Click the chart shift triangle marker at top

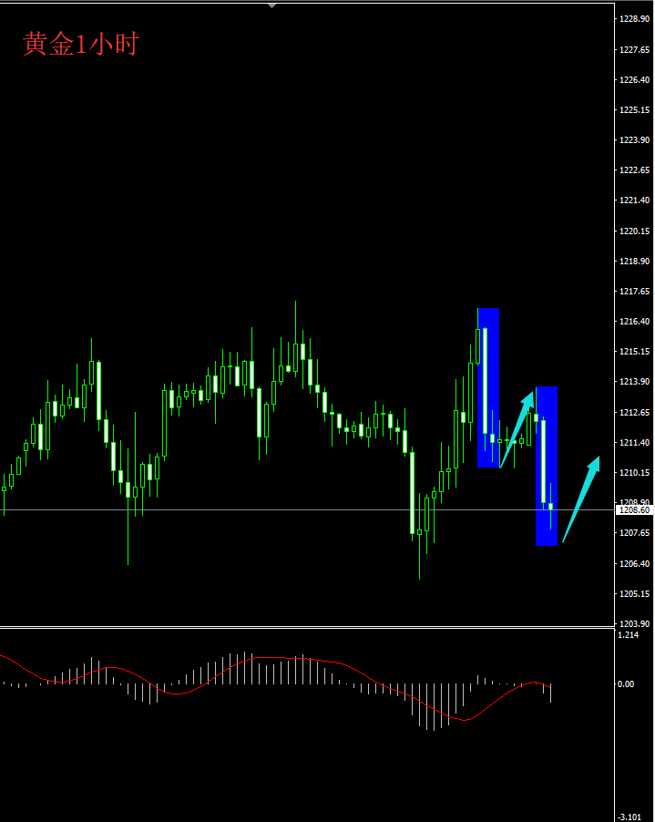(271, 5)
